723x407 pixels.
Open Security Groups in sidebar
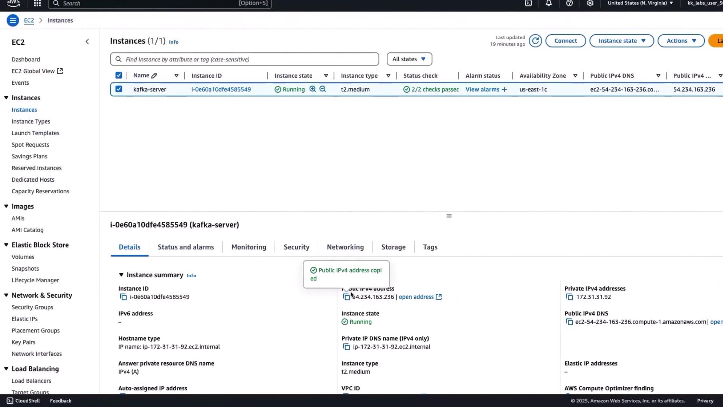point(32,308)
